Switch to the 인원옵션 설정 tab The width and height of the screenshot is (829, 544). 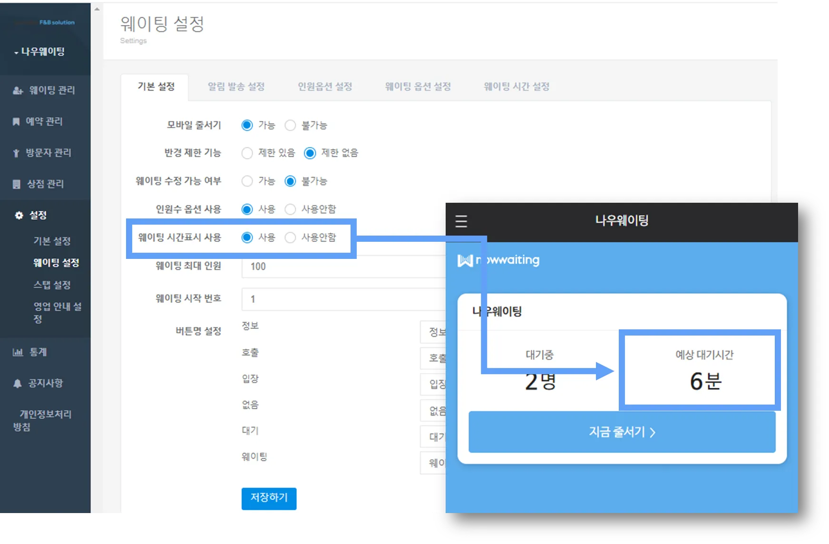pyautogui.click(x=325, y=87)
